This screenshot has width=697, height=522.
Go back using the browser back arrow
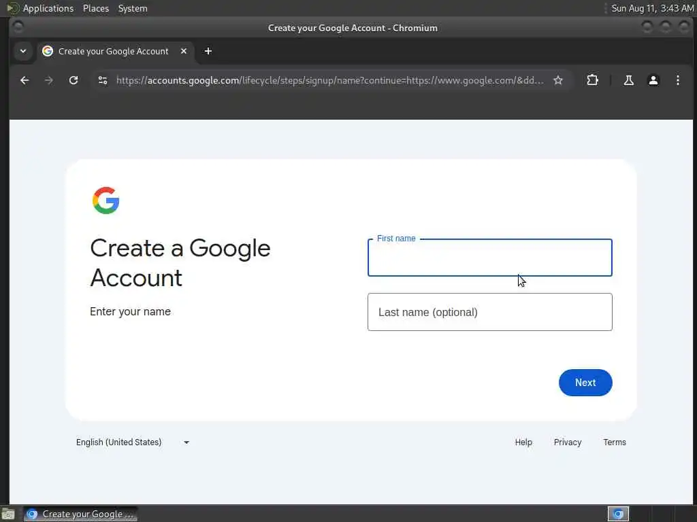[x=25, y=80]
